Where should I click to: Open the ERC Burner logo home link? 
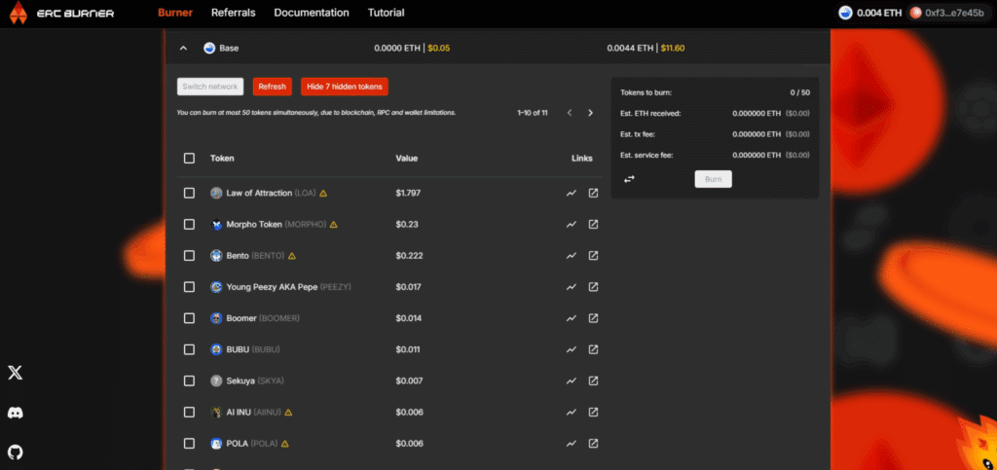61,13
